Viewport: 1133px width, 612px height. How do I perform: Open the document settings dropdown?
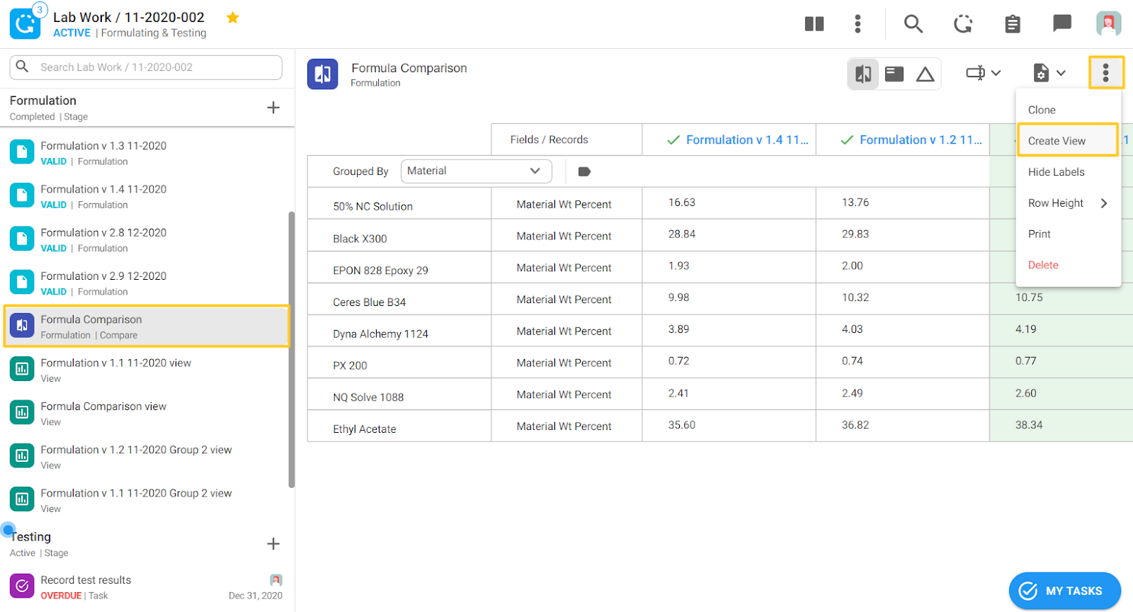(x=1049, y=73)
